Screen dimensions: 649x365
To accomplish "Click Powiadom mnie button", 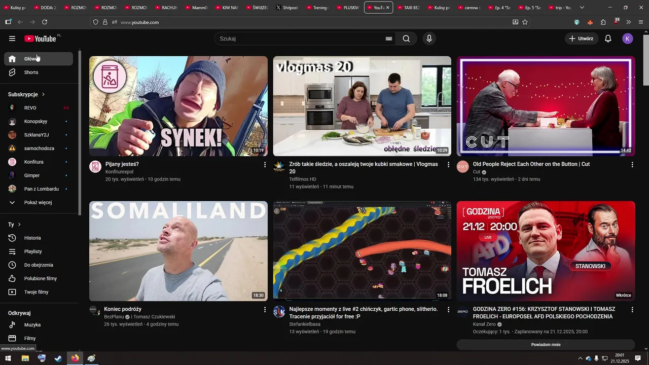I will 546,345.
